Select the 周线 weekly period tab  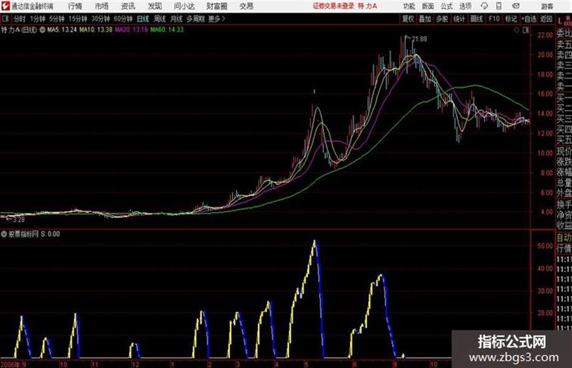pyautogui.click(x=160, y=19)
